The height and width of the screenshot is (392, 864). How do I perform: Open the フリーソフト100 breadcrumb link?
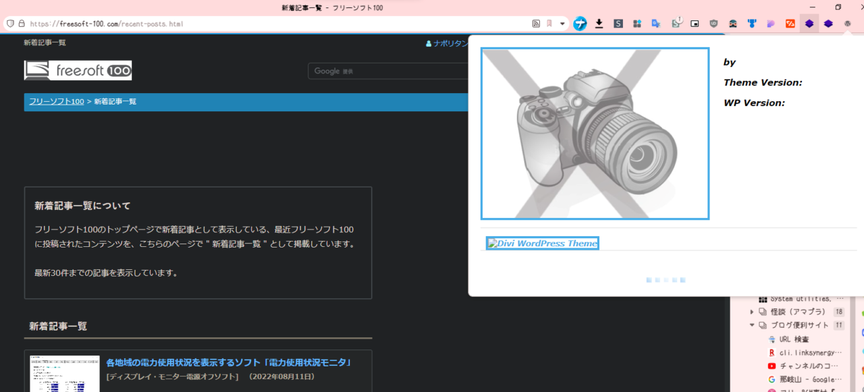tap(56, 101)
